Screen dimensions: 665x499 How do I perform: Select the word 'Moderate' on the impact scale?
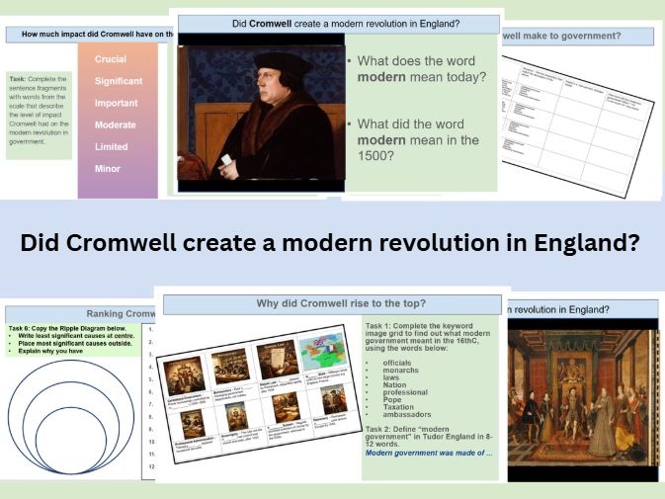tap(116, 125)
